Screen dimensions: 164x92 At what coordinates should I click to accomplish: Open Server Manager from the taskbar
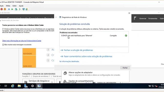click(26, 86)
